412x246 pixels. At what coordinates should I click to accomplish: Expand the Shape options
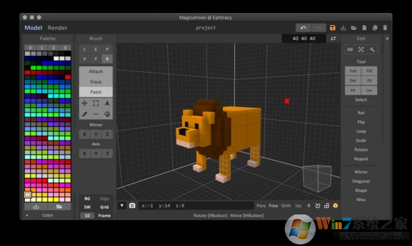(361, 190)
